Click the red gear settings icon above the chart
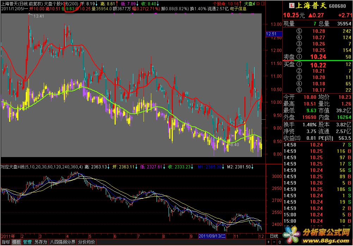Image resolution: width=353 pixels, height=246 pixels. click(x=258, y=4)
